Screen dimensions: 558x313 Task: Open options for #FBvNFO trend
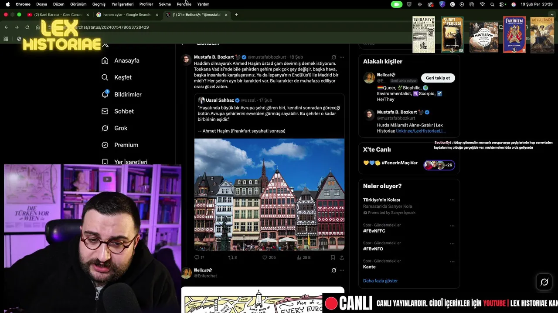(452, 244)
